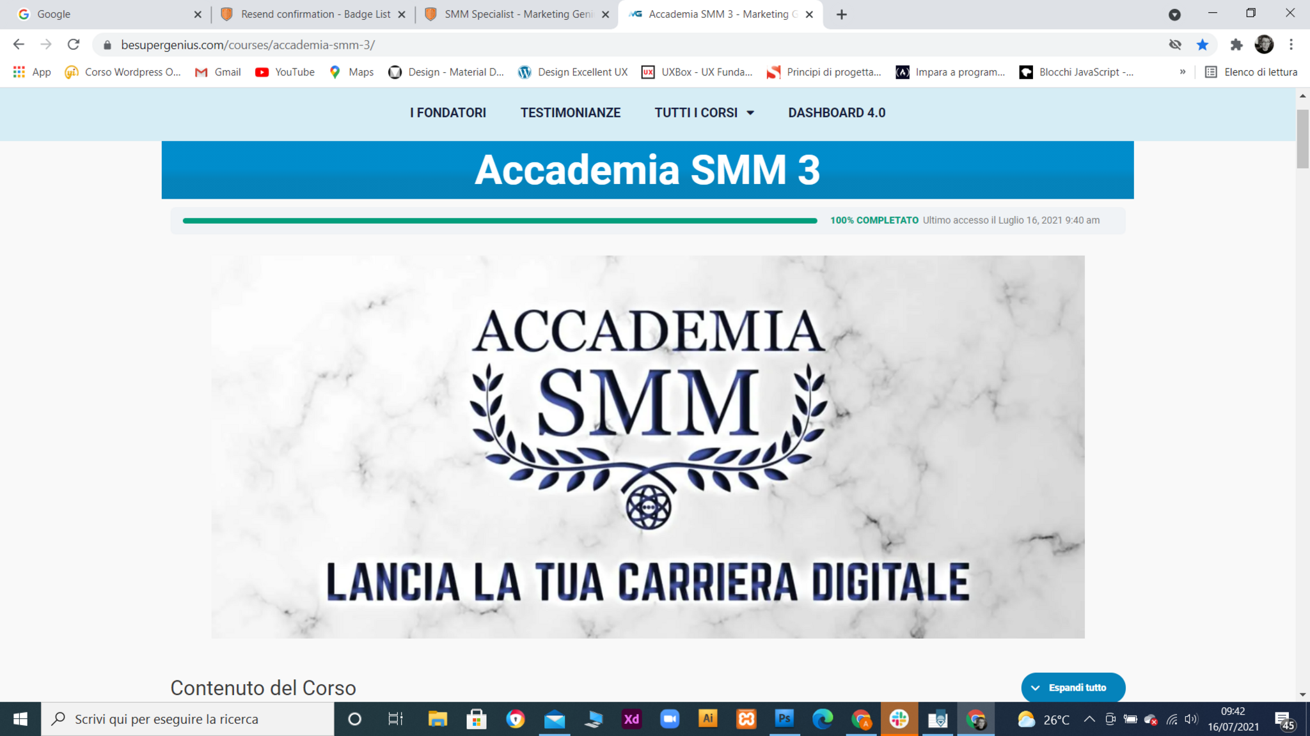
Task: Expand all course content with Espandi tutto
Action: click(1073, 688)
